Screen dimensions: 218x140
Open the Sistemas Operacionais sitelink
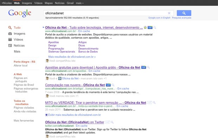click(62, 51)
